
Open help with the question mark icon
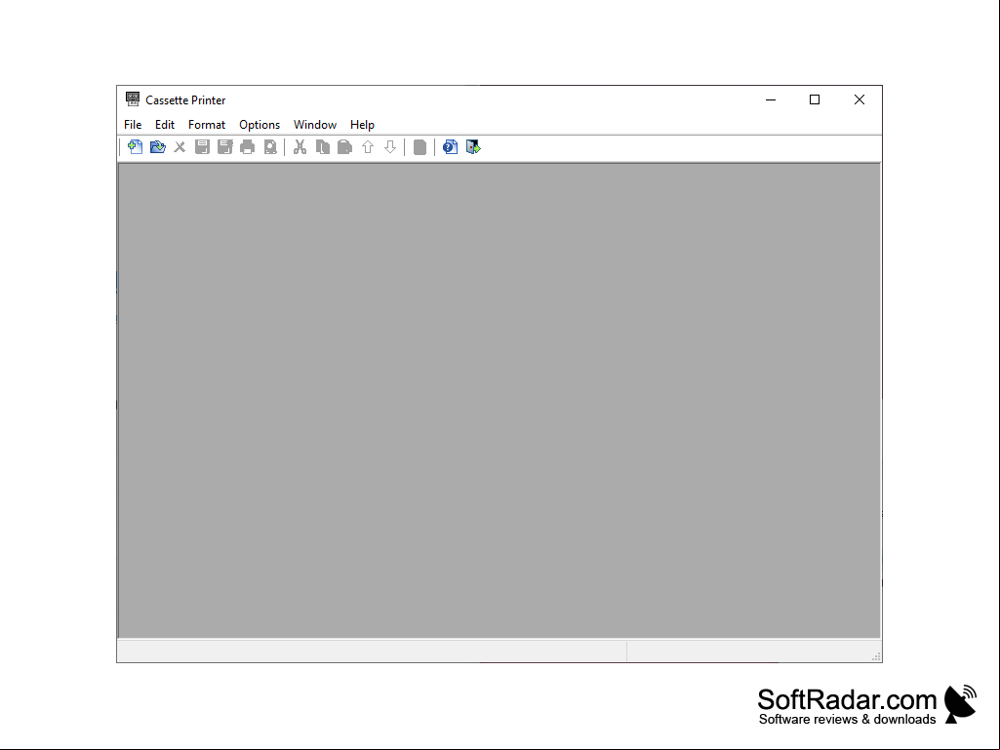(451, 147)
